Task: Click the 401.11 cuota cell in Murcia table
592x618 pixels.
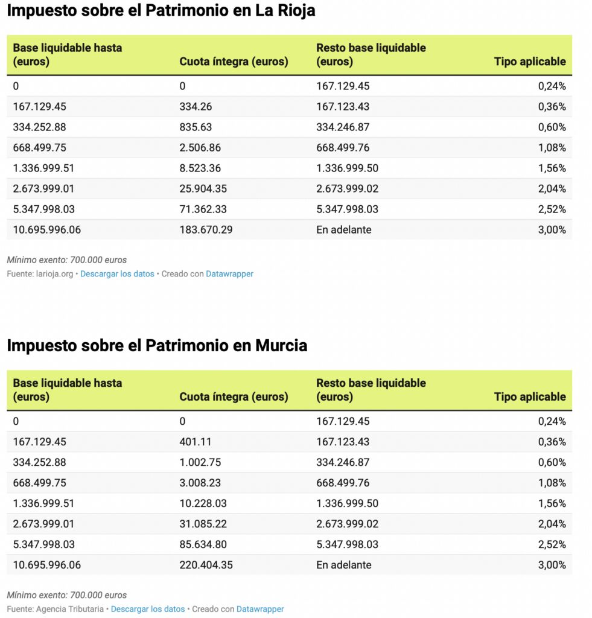Action: click(196, 442)
